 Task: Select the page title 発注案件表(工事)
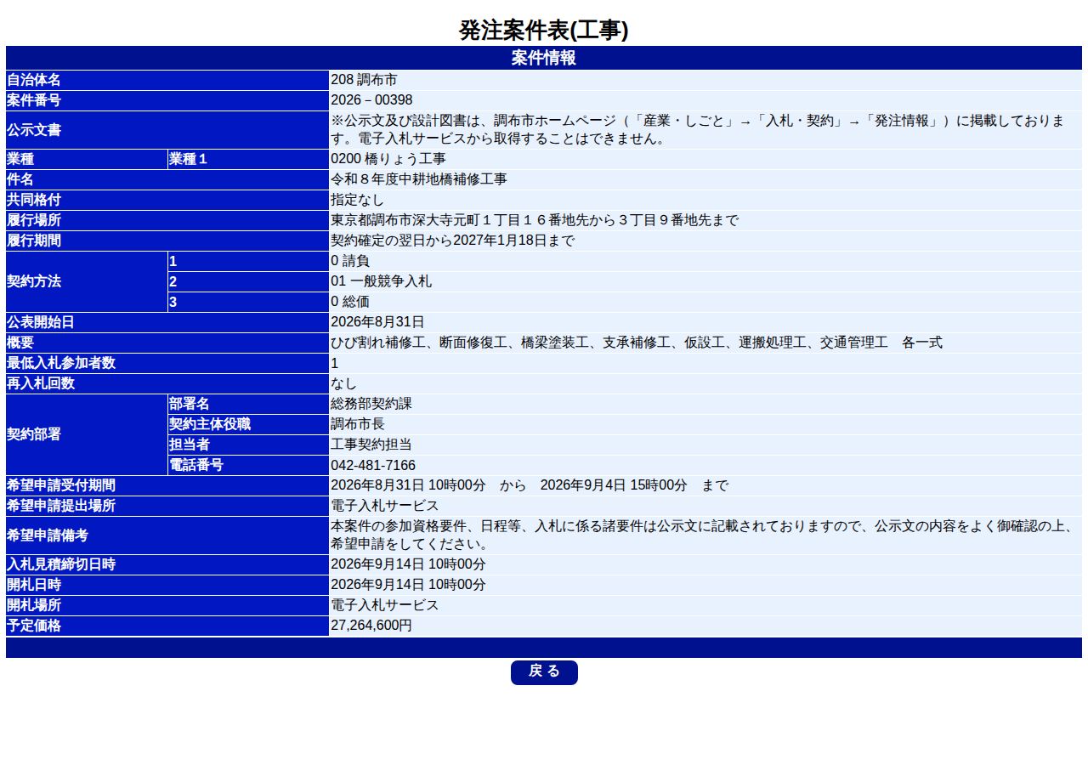(544, 31)
